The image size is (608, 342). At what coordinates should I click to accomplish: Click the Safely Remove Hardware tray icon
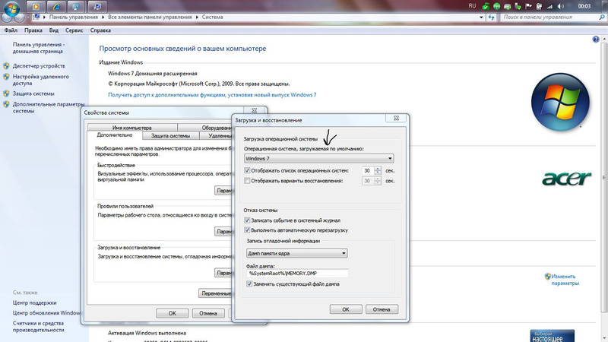(518, 6)
